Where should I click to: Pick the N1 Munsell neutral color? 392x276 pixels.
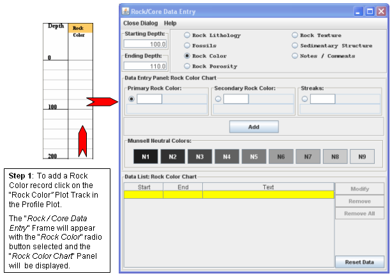click(x=146, y=157)
